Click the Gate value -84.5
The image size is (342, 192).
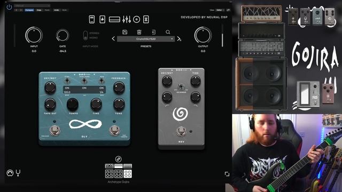63,51
